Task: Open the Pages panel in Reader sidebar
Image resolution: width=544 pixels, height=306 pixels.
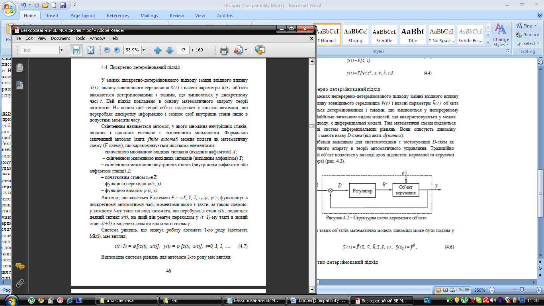Action: (x=20, y=68)
